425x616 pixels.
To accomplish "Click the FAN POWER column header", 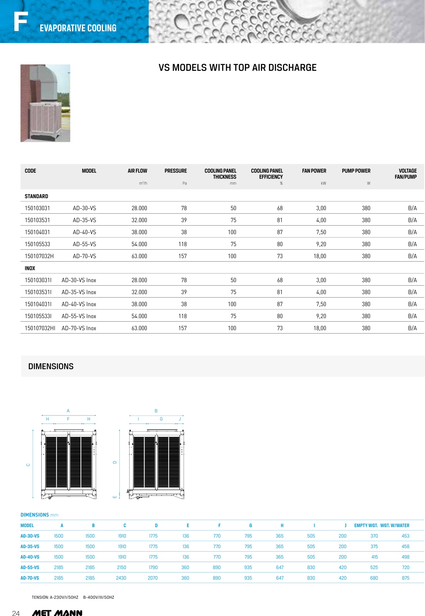I will 314,171.
